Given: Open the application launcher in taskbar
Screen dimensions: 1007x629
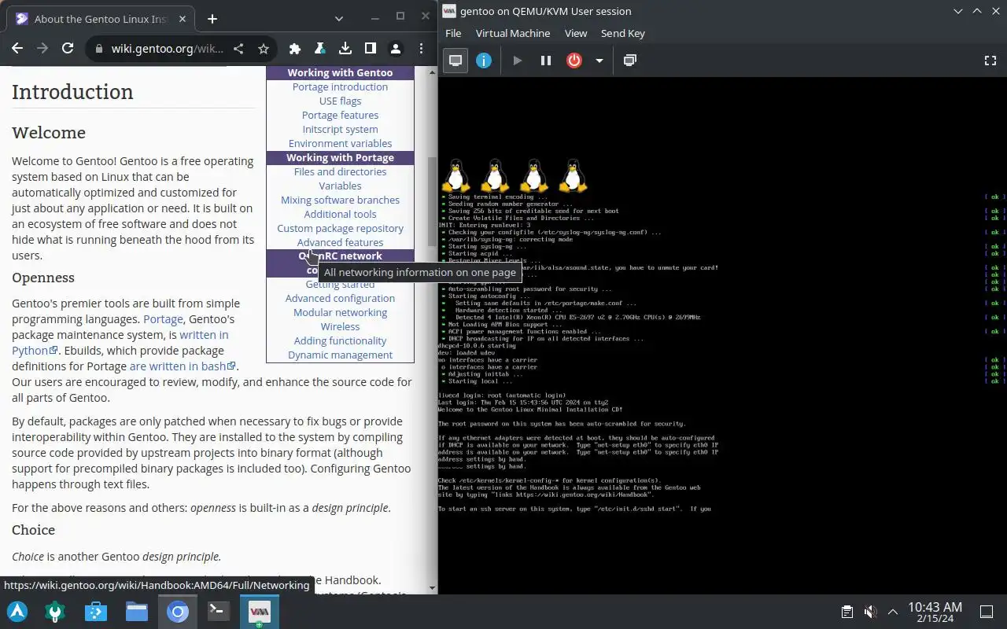Looking at the screenshot, I should pyautogui.click(x=17, y=611).
